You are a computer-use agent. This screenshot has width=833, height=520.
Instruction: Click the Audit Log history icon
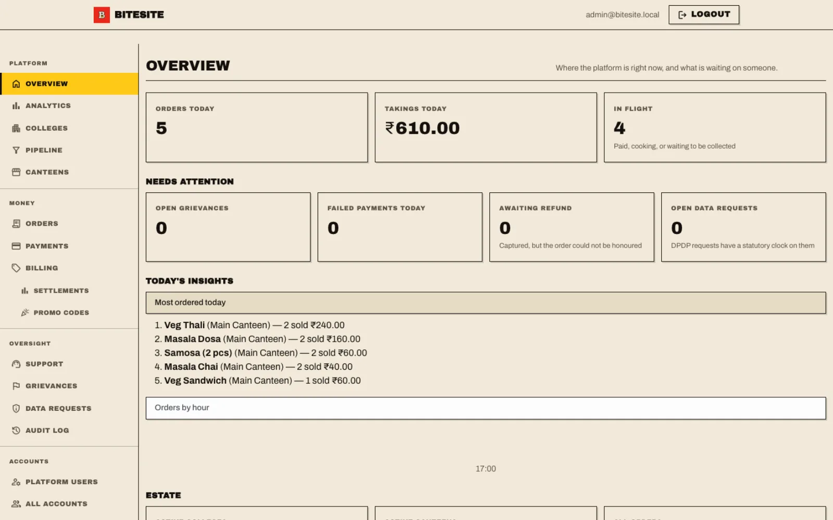tap(16, 430)
